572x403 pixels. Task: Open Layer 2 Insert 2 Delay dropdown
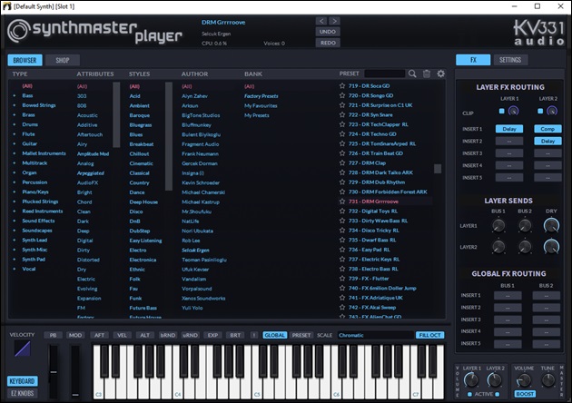click(547, 142)
